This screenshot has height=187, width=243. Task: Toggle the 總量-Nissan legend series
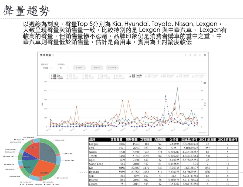57,77
